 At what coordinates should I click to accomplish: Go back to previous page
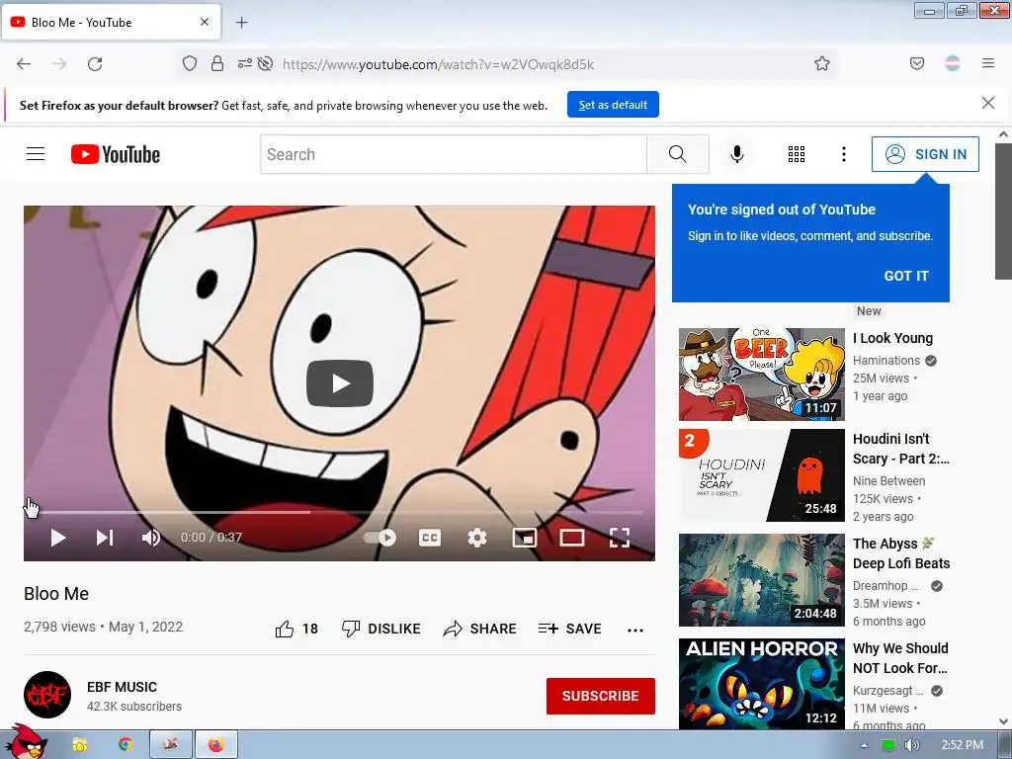click(24, 64)
